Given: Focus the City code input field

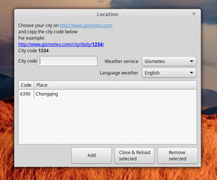Looking at the screenshot, I should point(67,61).
